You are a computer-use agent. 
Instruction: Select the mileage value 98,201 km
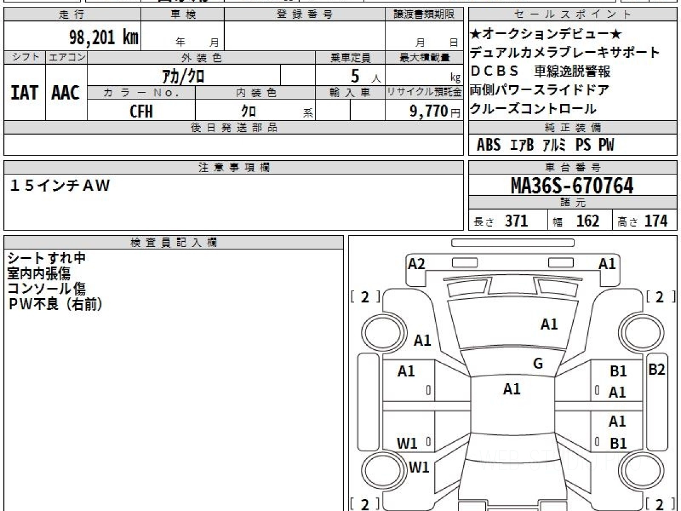104,37
